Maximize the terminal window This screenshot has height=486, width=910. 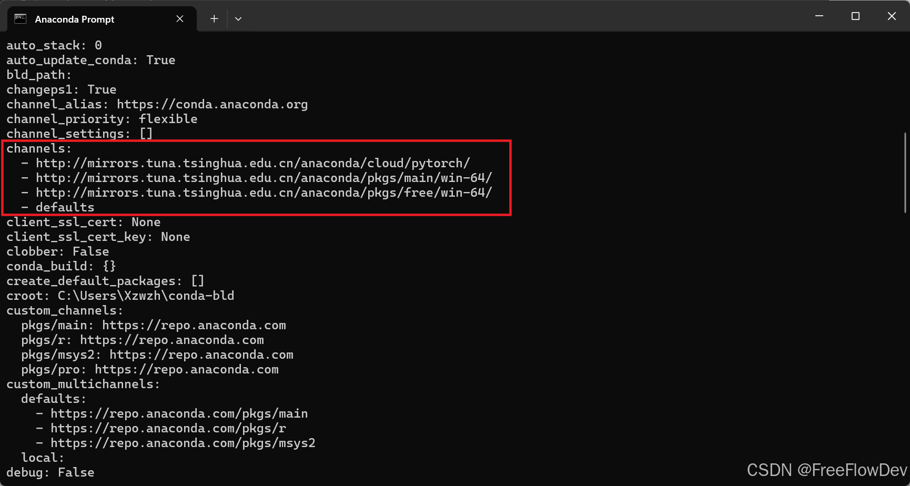(855, 16)
